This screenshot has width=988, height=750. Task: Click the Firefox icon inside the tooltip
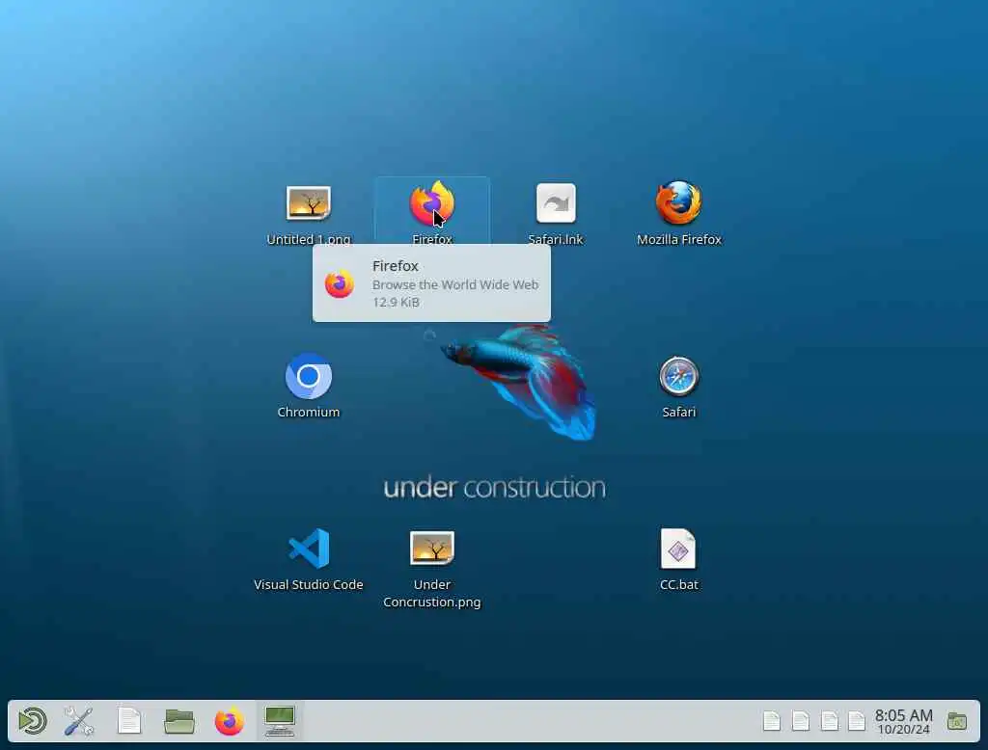(340, 284)
